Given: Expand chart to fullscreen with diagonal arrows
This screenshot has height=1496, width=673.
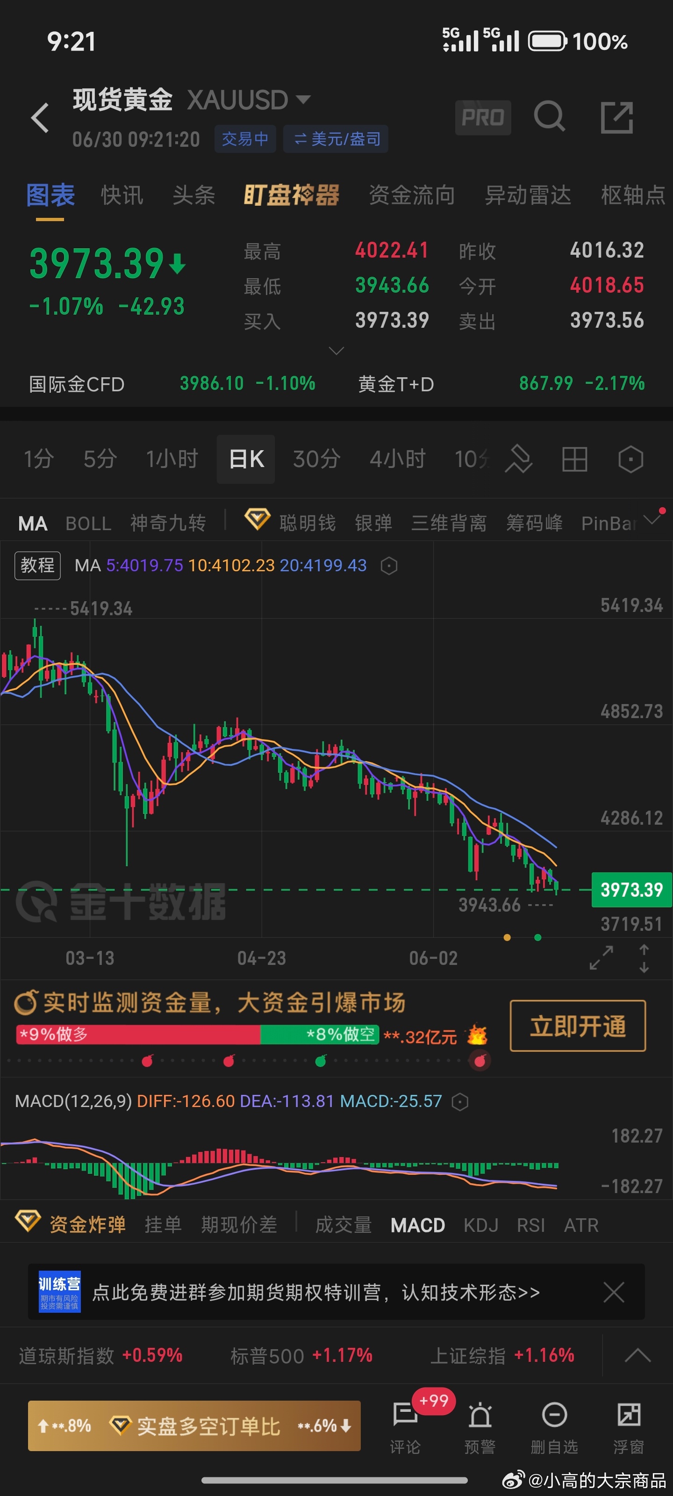Looking at the screenshot, I should 601,957.
